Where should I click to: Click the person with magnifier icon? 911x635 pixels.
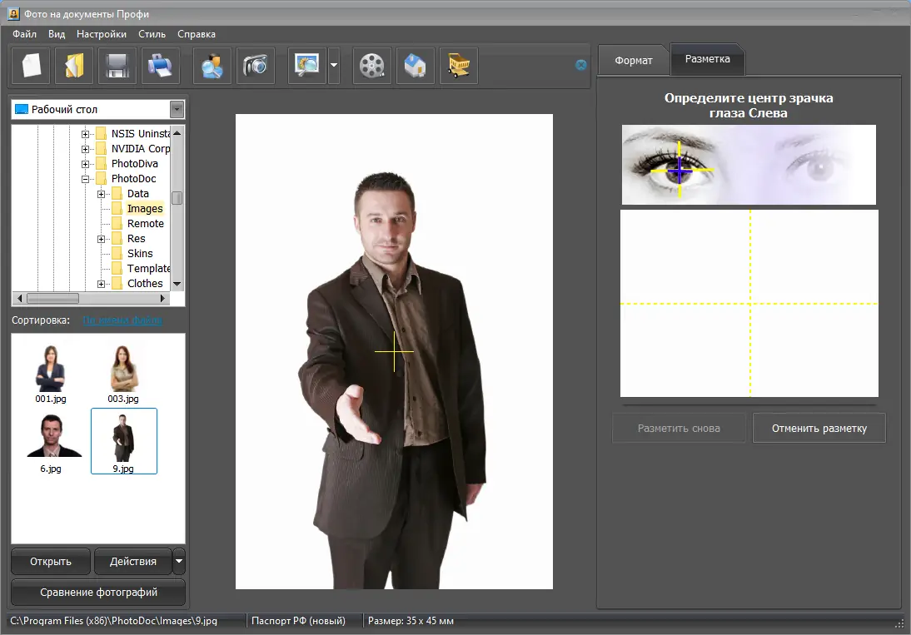coord(212,66)
